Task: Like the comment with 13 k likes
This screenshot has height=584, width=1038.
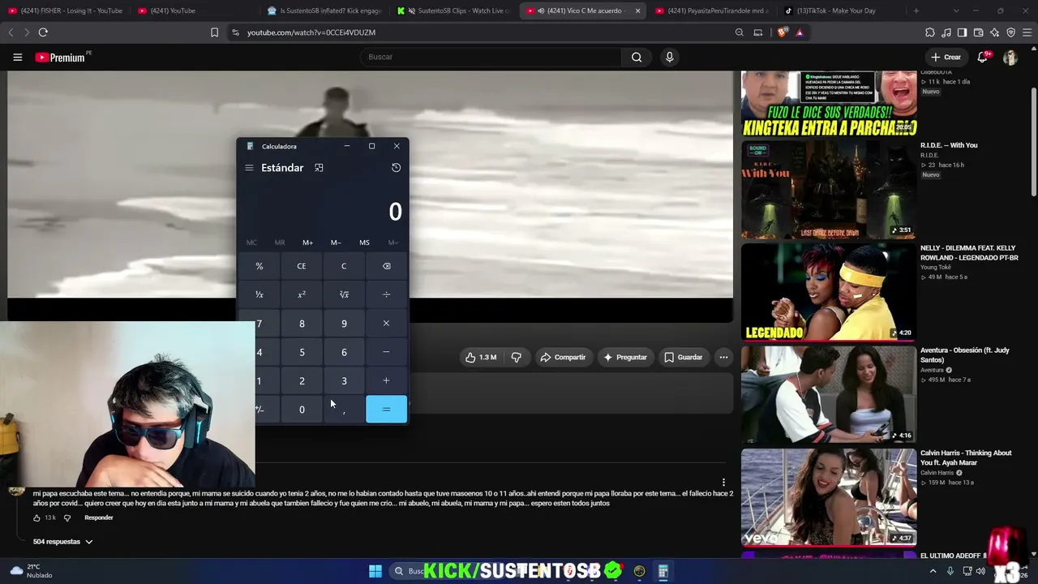Action: [x=36, y=517]
